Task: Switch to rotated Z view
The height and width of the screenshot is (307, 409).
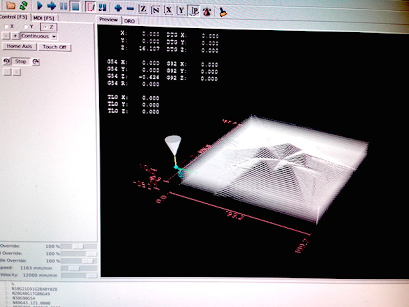Action: pyautogui.click(x=156, y=10)
